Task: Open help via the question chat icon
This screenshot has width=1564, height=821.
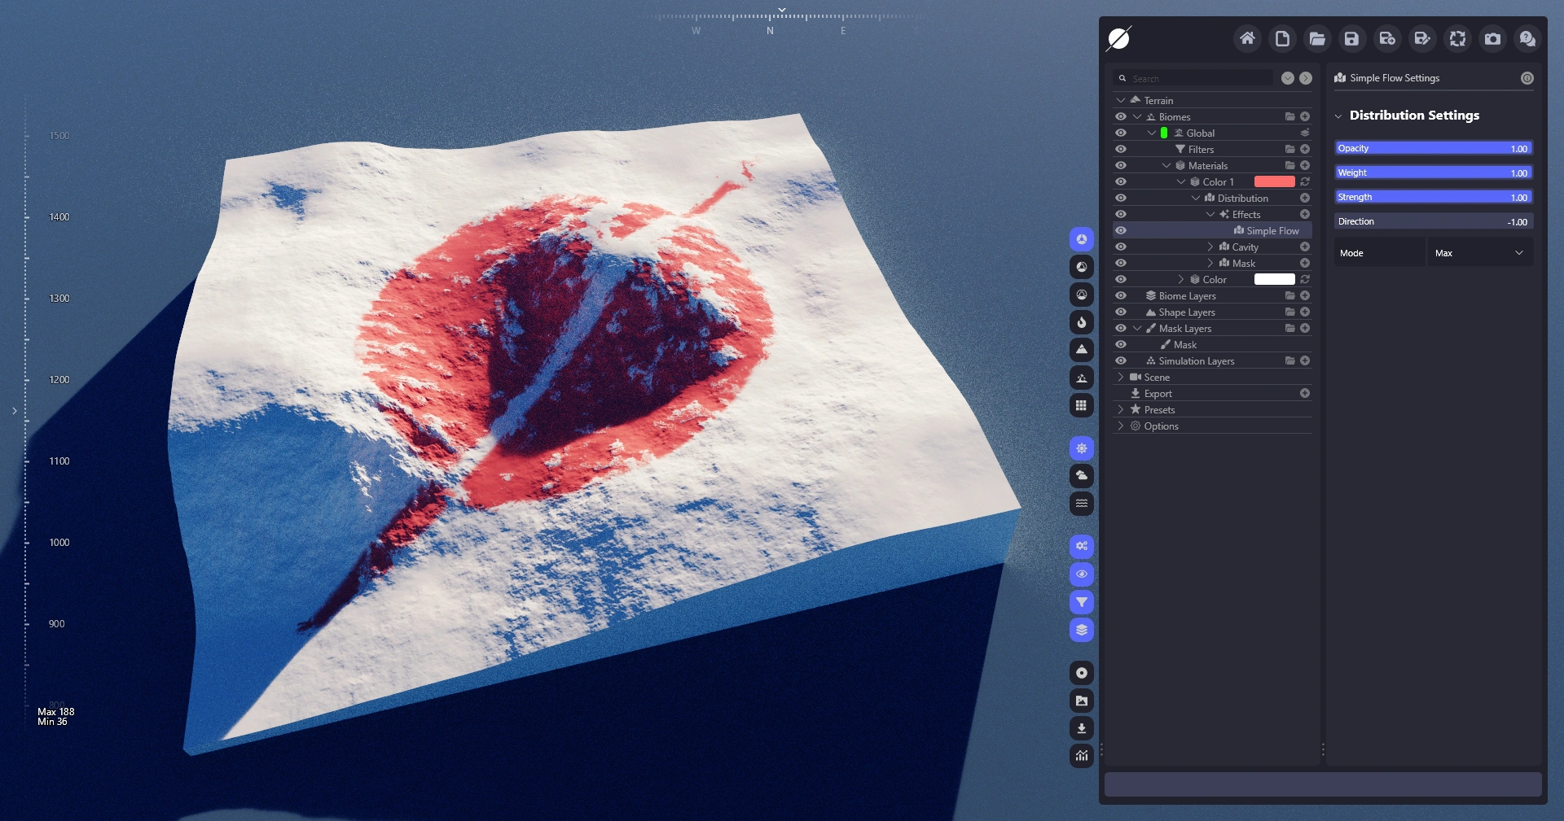Action: (1527, 38)
